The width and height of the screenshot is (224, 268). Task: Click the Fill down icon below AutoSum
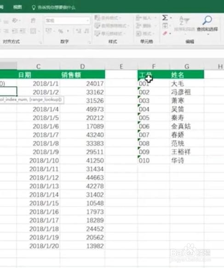(165, 26)
